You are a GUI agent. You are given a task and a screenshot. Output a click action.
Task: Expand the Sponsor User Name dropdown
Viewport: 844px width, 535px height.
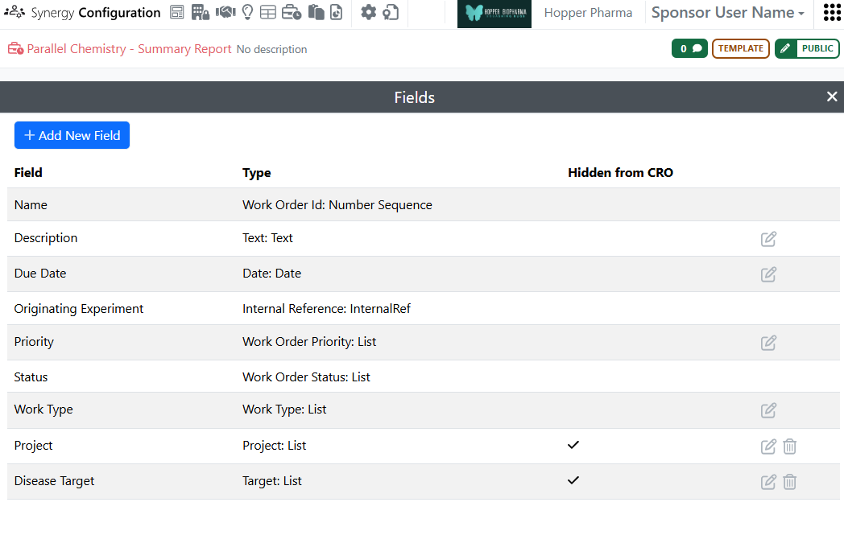pos(727,13)
